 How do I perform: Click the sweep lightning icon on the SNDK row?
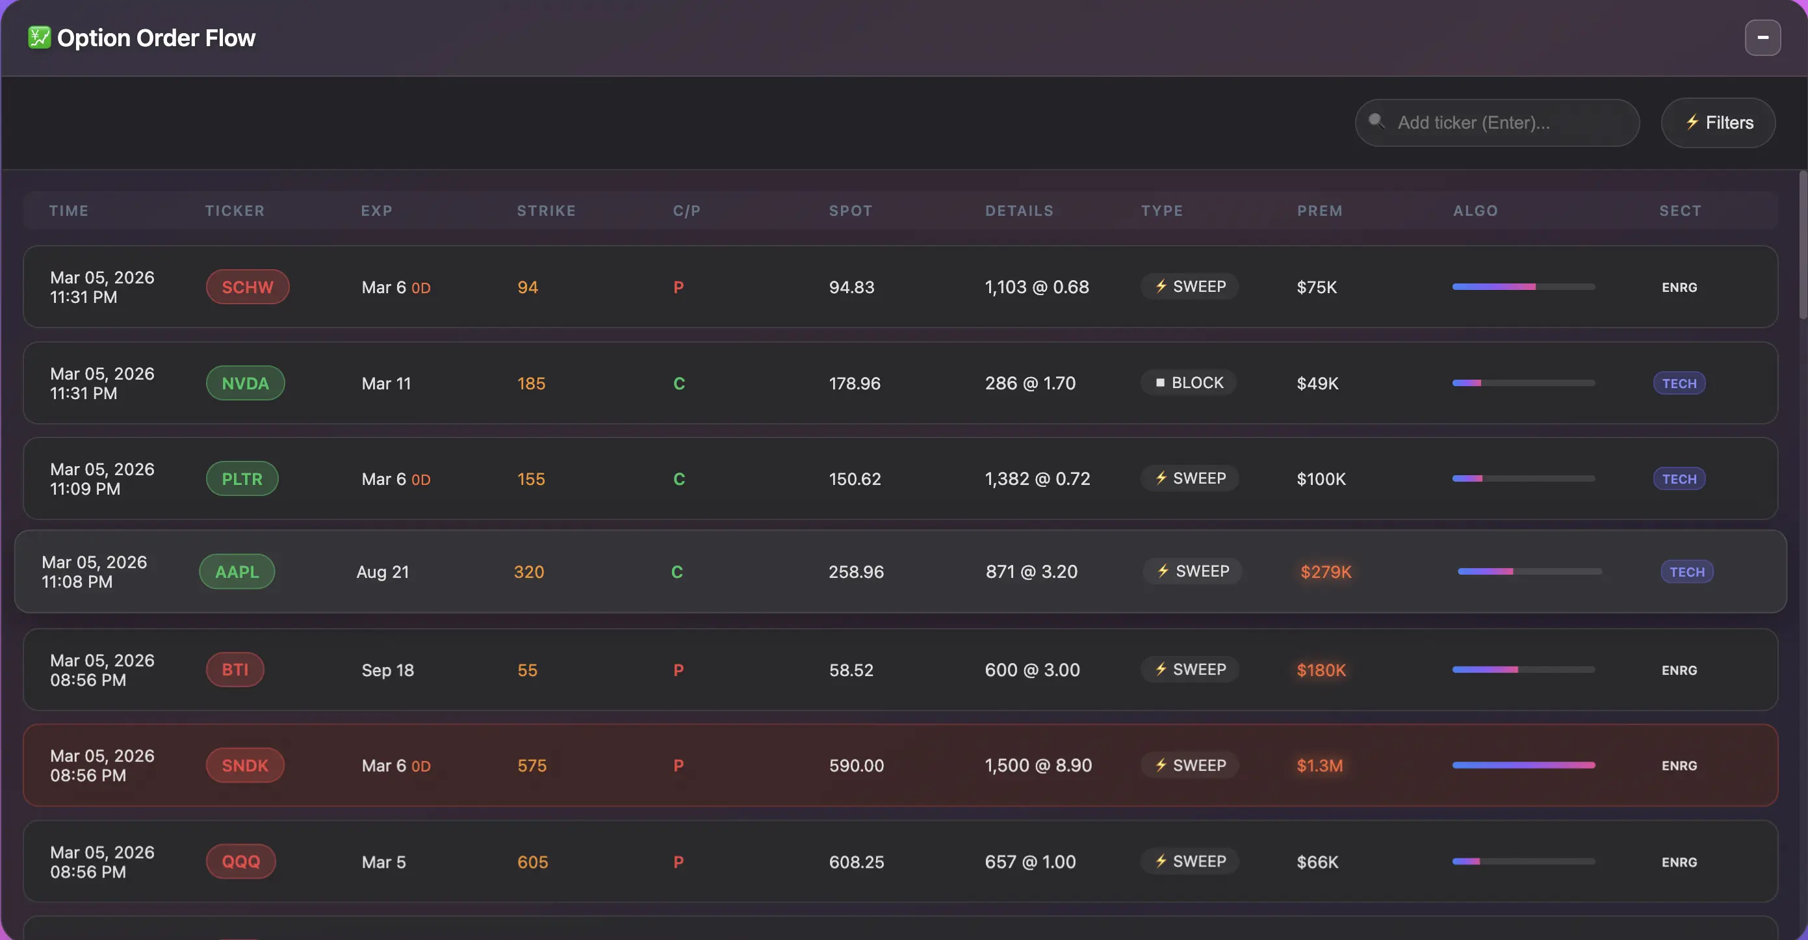(1161, 765)
